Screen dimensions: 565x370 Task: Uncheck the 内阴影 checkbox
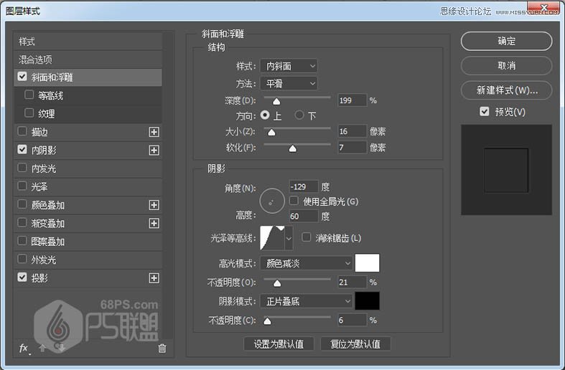coord(22,149)
